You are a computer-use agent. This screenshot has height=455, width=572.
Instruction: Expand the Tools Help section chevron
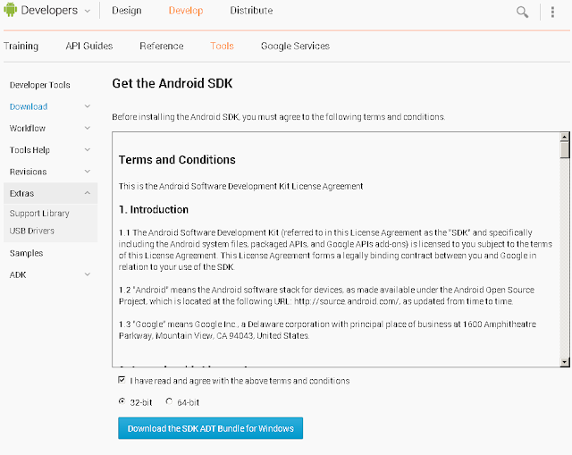coord(88,149)
